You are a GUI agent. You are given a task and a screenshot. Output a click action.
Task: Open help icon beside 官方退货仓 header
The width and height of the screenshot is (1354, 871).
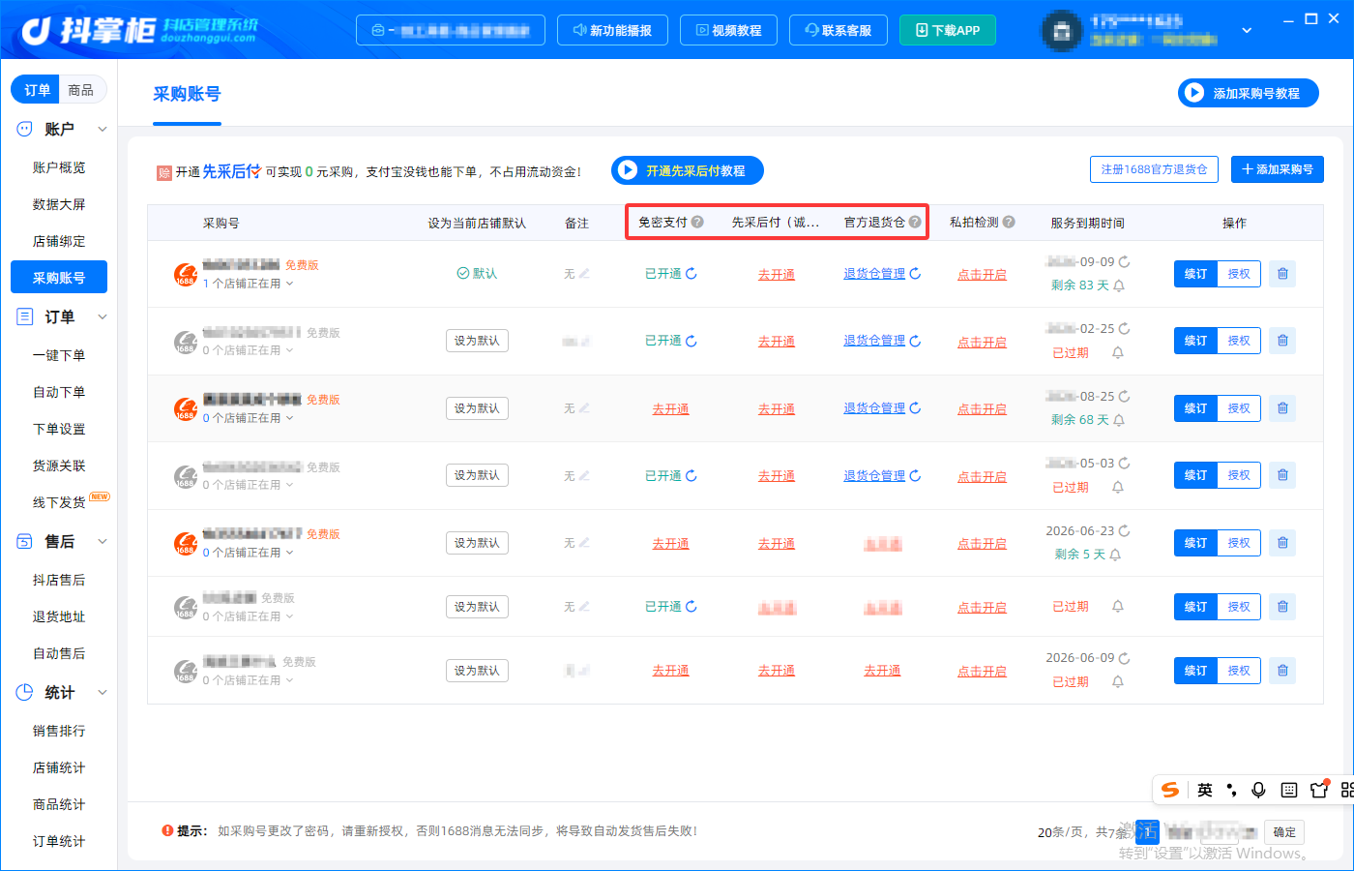(x=915, y=222)
